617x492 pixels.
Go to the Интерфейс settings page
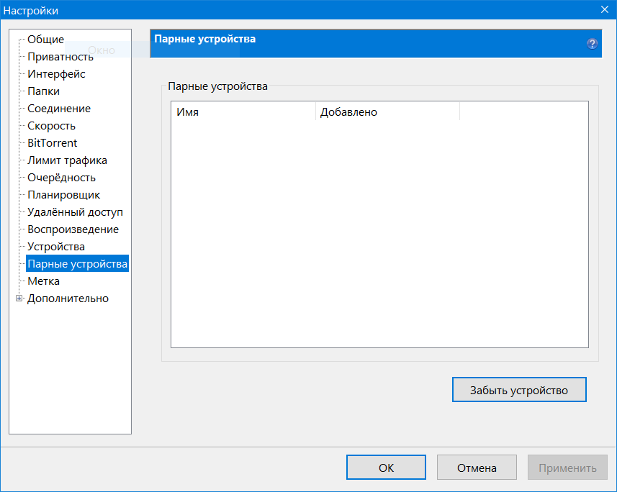[x=56, y=74]
